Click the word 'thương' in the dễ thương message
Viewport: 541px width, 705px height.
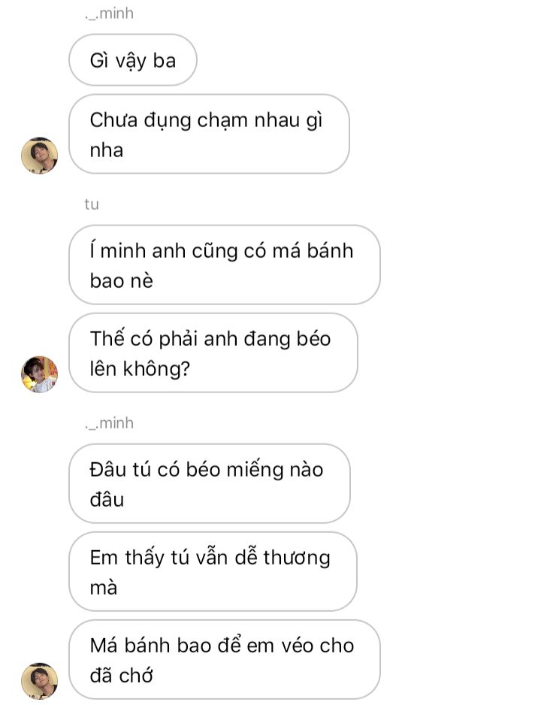297,558
